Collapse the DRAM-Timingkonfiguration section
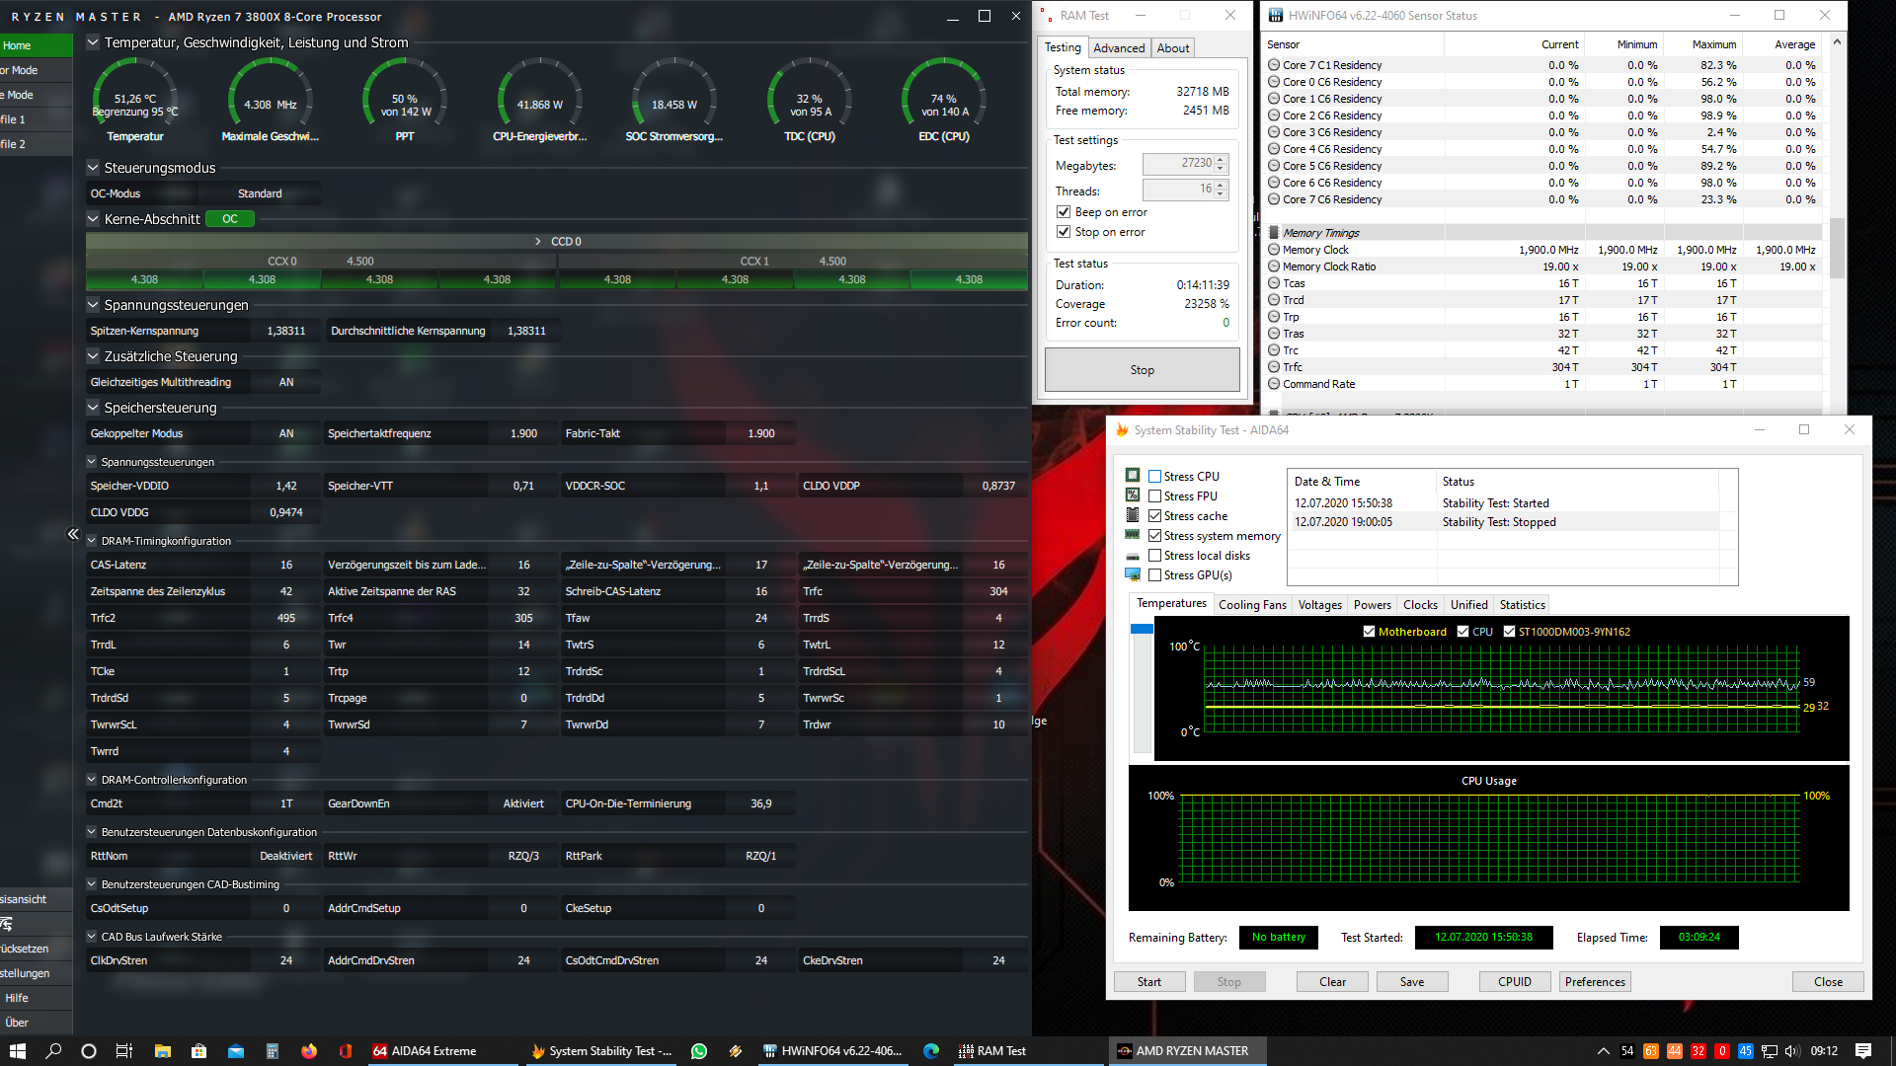 point(92,541)
